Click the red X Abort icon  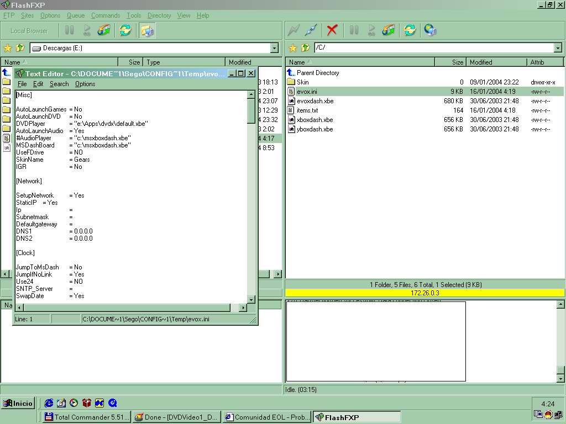point(332,30)
